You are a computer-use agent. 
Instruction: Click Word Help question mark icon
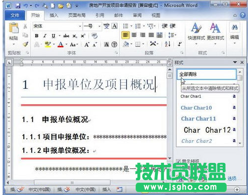(x=243, y=15)
